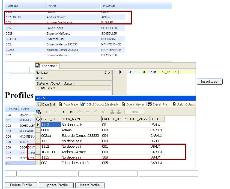Select the Data Grid tab label

tap(48, 104)
